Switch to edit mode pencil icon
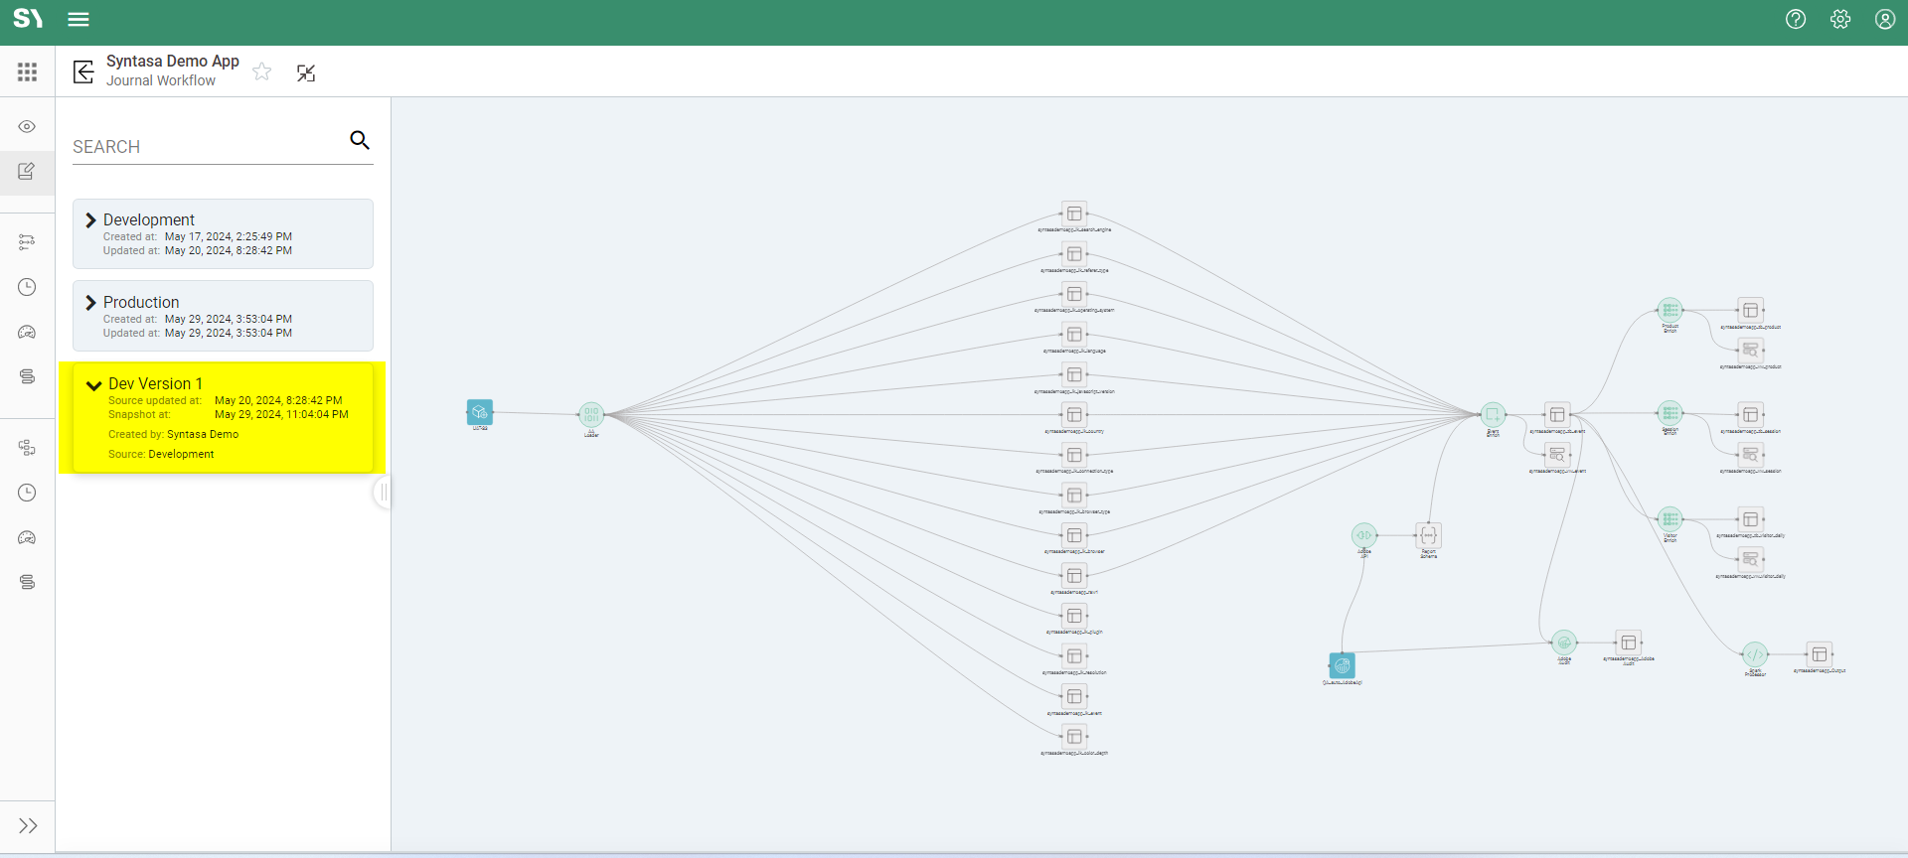This screenshot has height=858, width=1908. tap(27, 172)
